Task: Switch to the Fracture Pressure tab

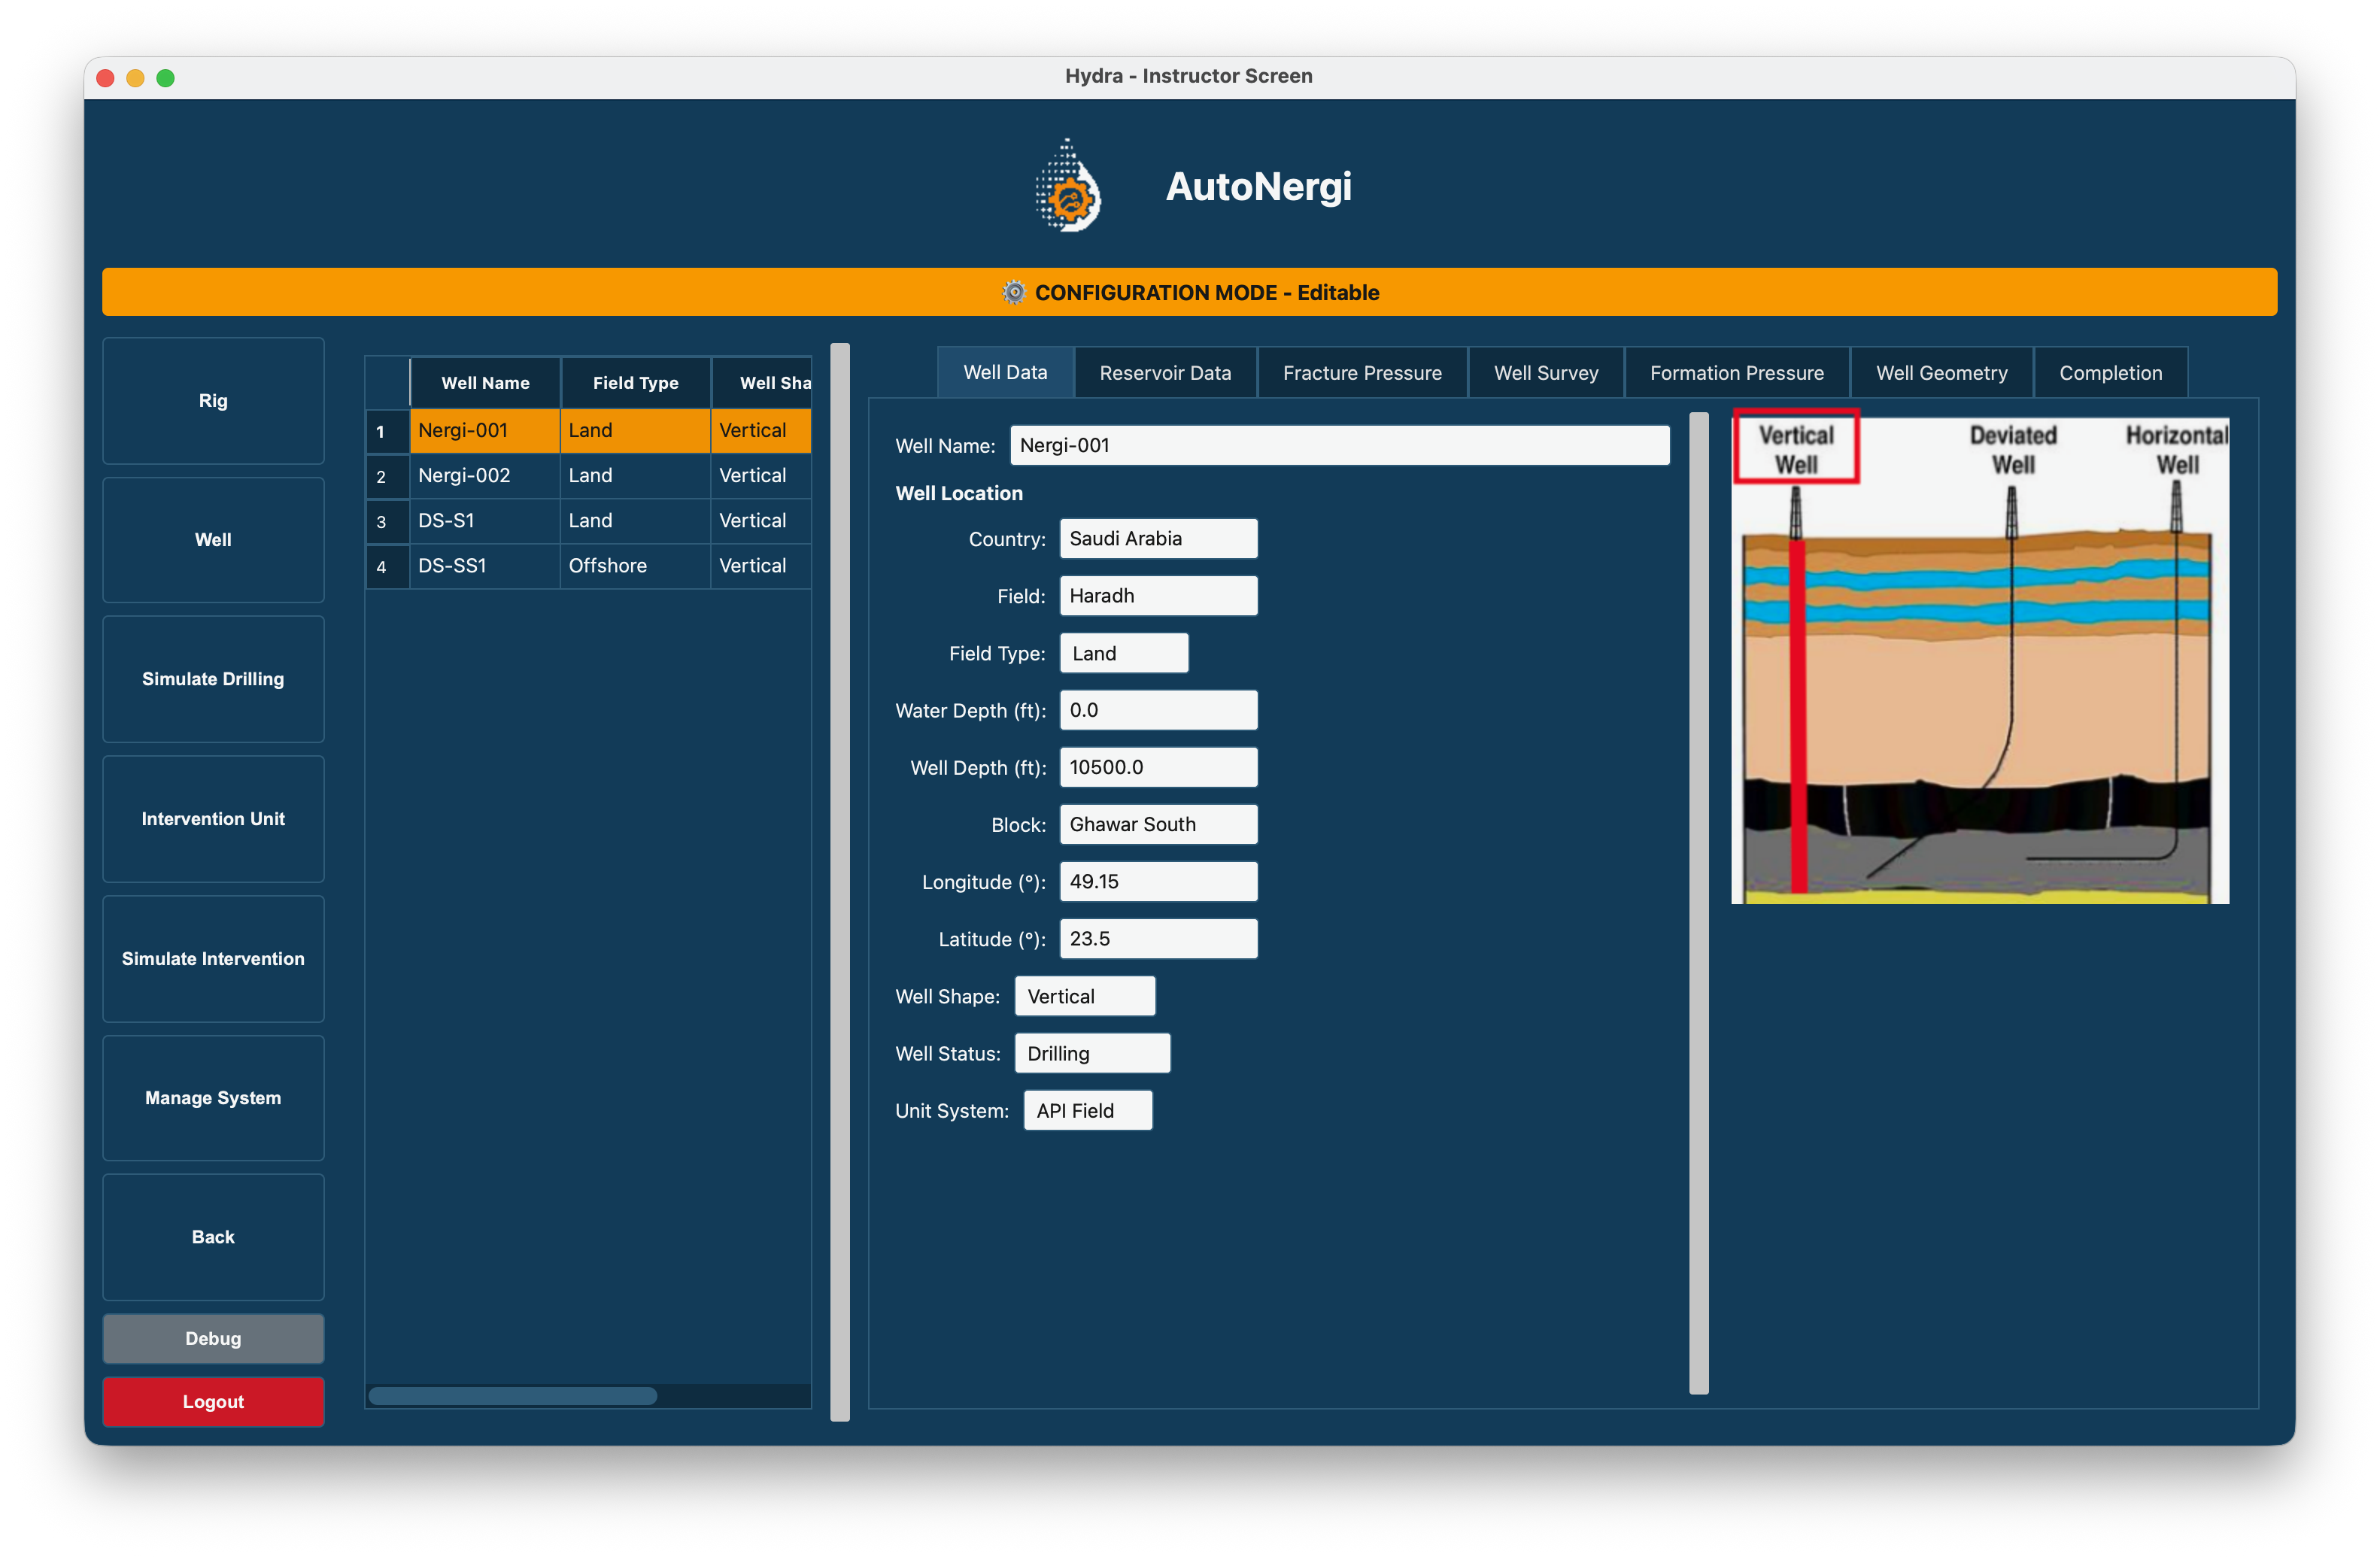Action: (1362, 372)
